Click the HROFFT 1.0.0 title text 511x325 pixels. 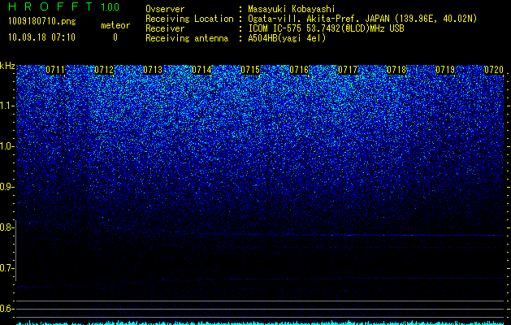point(64,6)
